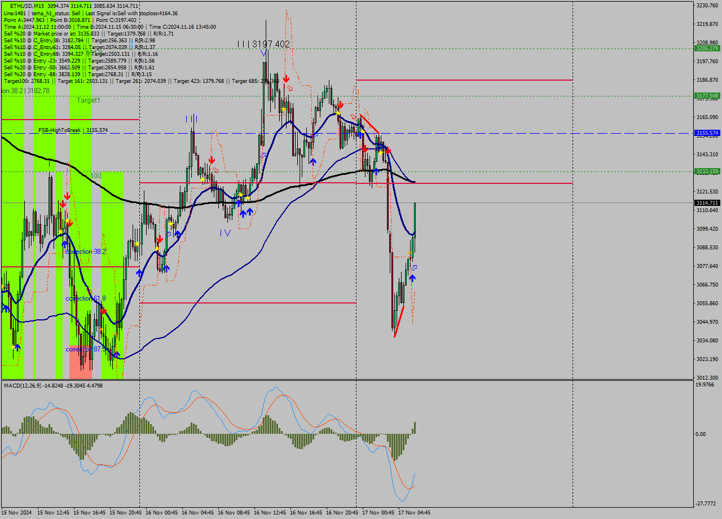Screen dimensions: 722x519
Task: Select the '17 Nov 04:45' time axis label
Action: (414, 513)
